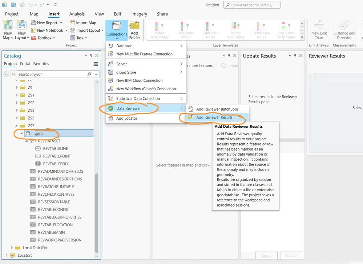Choose New Workflow (Classic) Connection
Viewport: 363px width, 264px height.
(146, 89)
